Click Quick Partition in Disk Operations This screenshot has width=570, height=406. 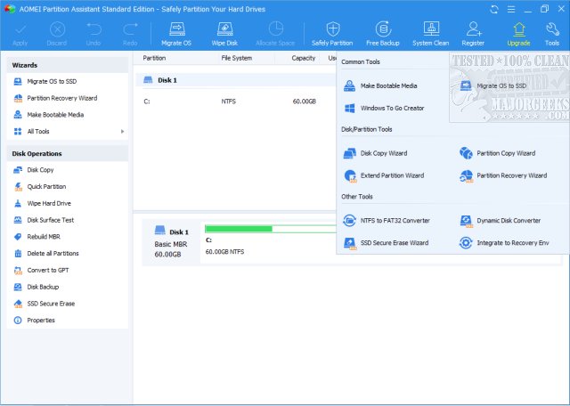(46, 187)
